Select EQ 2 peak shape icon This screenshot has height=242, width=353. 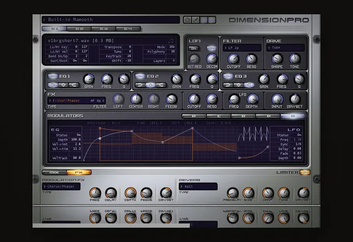click(151, 85)
